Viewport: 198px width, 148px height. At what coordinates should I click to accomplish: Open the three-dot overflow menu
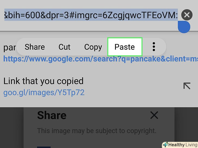(x=154, y=47)
